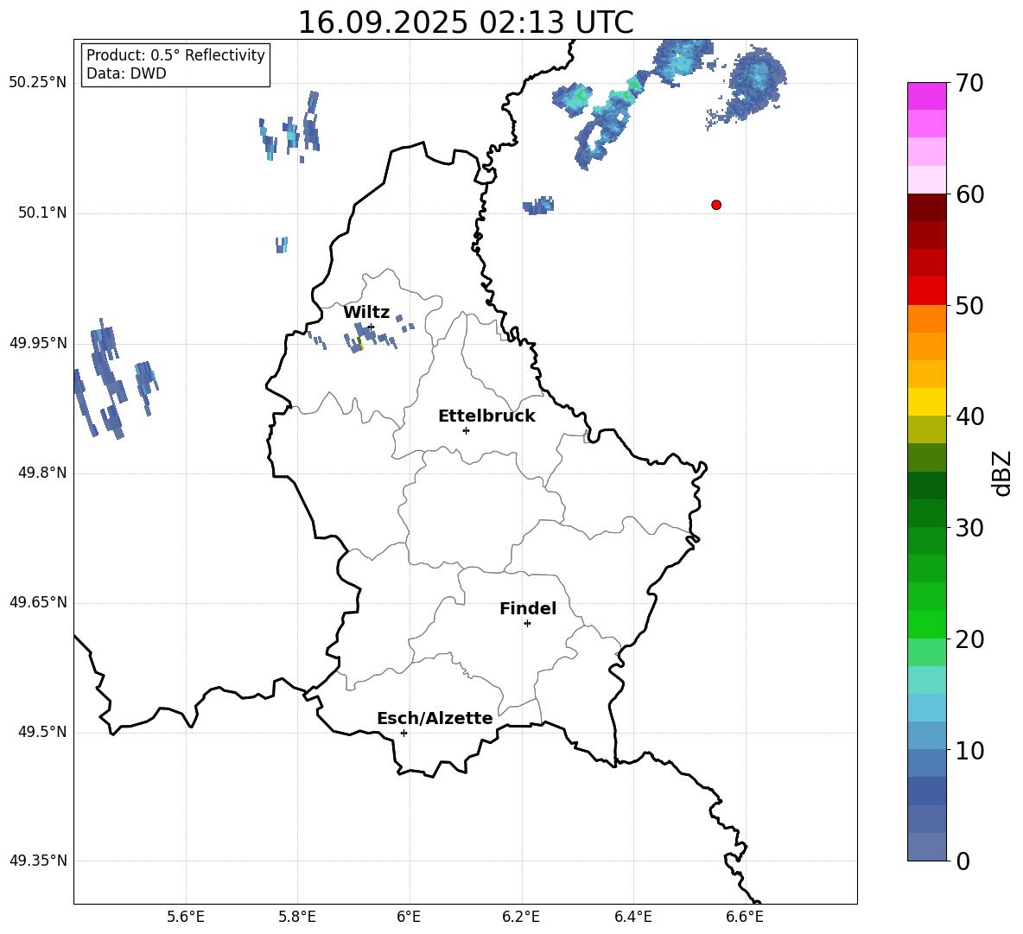Click the radar echo northeast of the red dot

[747, 87]
